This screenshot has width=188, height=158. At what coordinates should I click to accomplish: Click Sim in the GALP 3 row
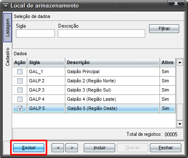click(x=165, y=90)
